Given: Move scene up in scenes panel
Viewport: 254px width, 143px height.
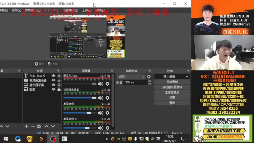Looking at the screenshot, I should 2,126.
